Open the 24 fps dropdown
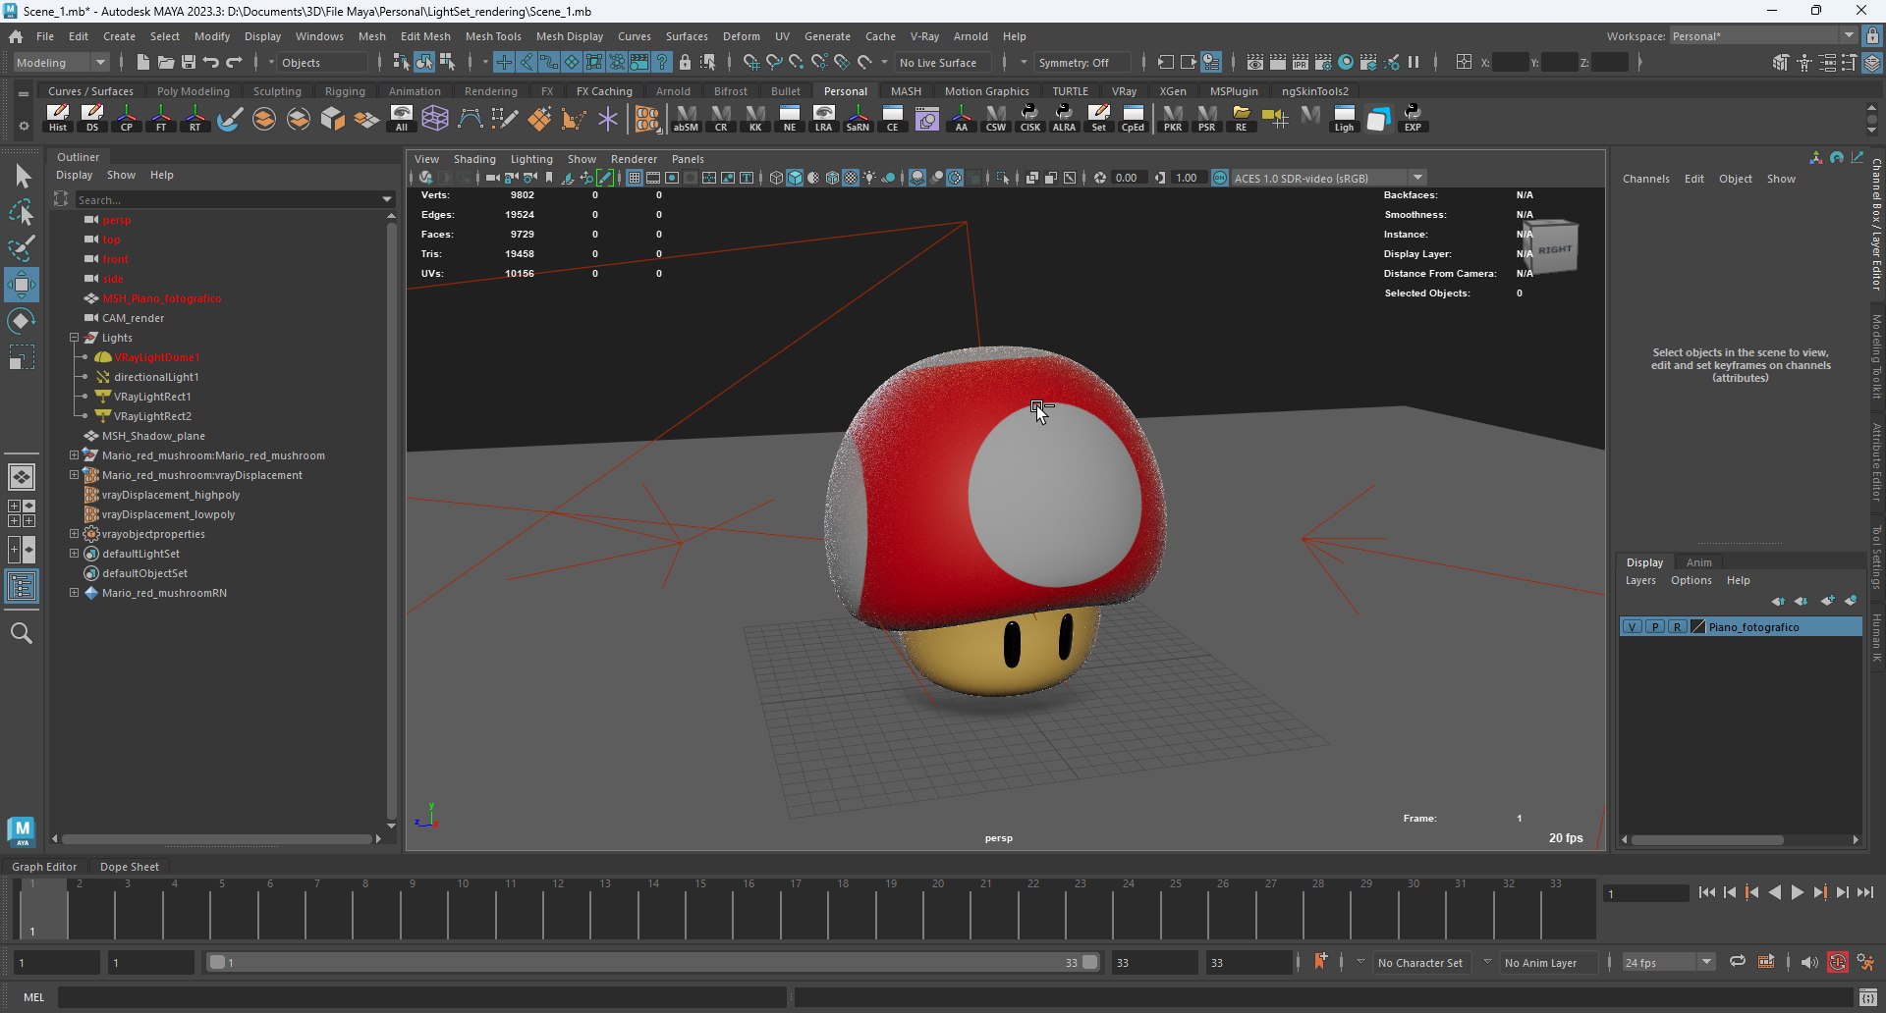The height and width of the screenshot is (1013, 1886). (x=1668, y=962)
